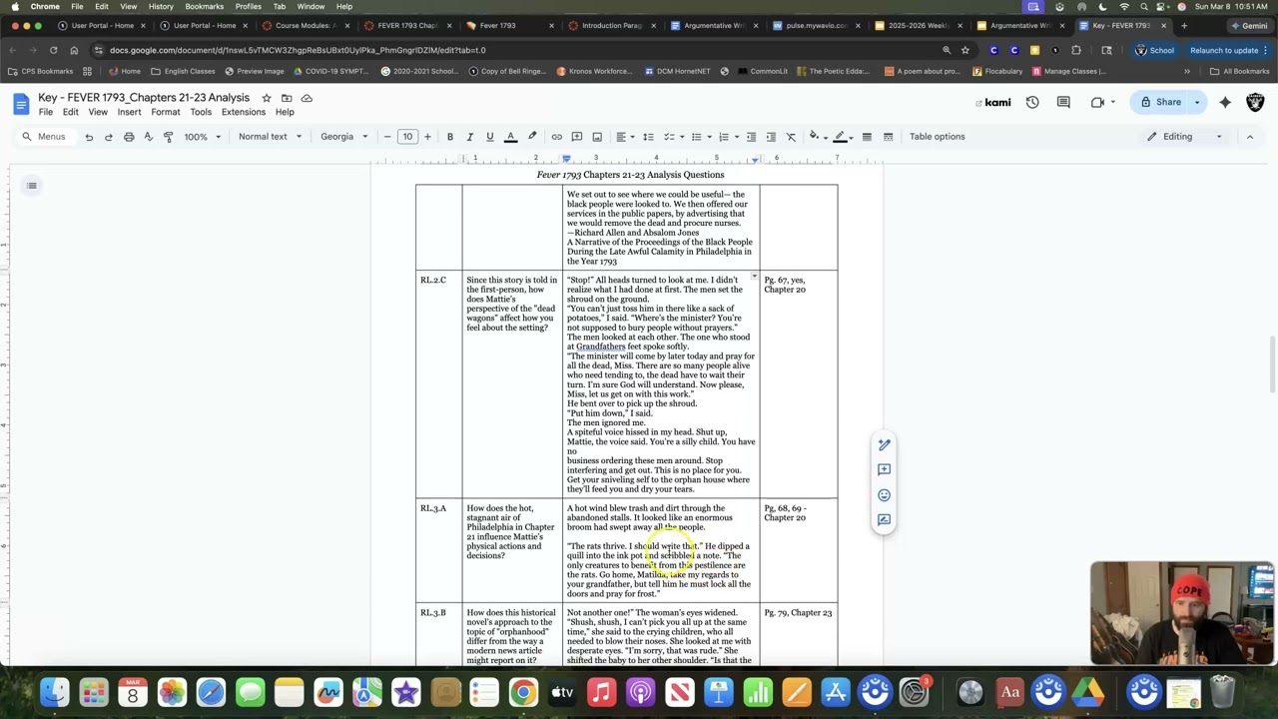Open the numbered list dropdown

[727, 137]
